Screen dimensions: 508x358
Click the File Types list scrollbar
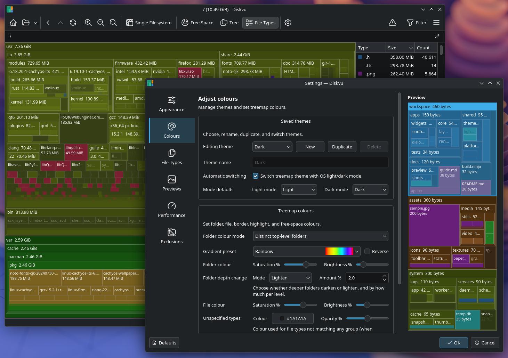pos(441,50)
